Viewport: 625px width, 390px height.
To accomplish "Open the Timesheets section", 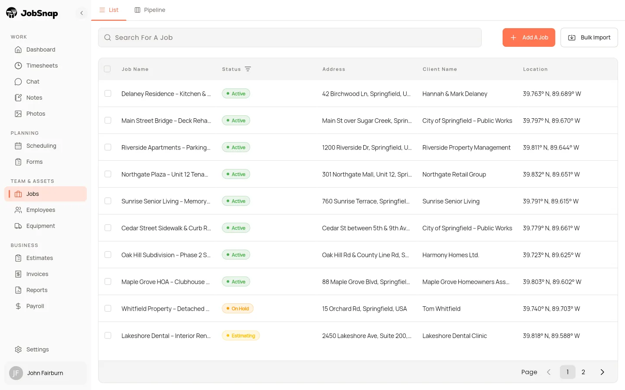I will (46, 65).
